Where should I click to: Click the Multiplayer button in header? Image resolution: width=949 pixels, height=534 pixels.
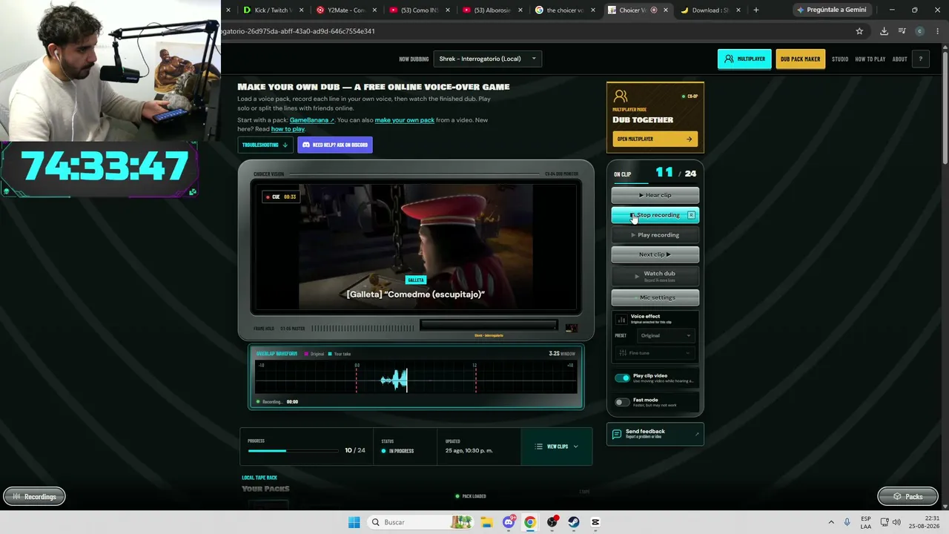pos(744,59)
